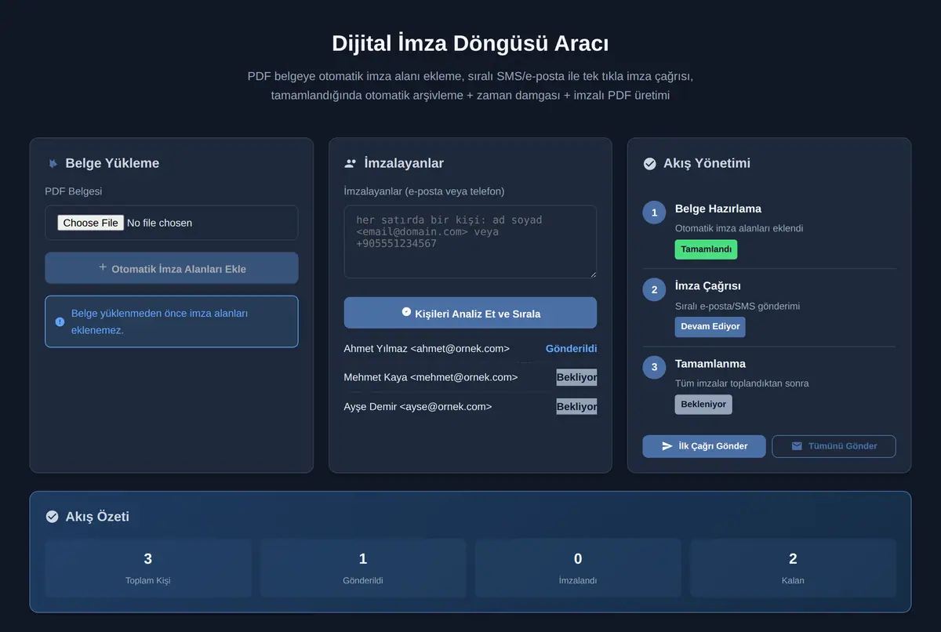Click Gönderildi status for Ahmet Yılmaz
This screenshot has width=941, height=632.
[x=571, y=348]
